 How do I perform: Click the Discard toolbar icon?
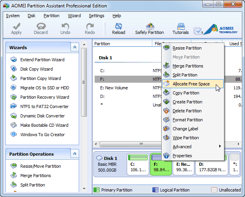point(41,26)
